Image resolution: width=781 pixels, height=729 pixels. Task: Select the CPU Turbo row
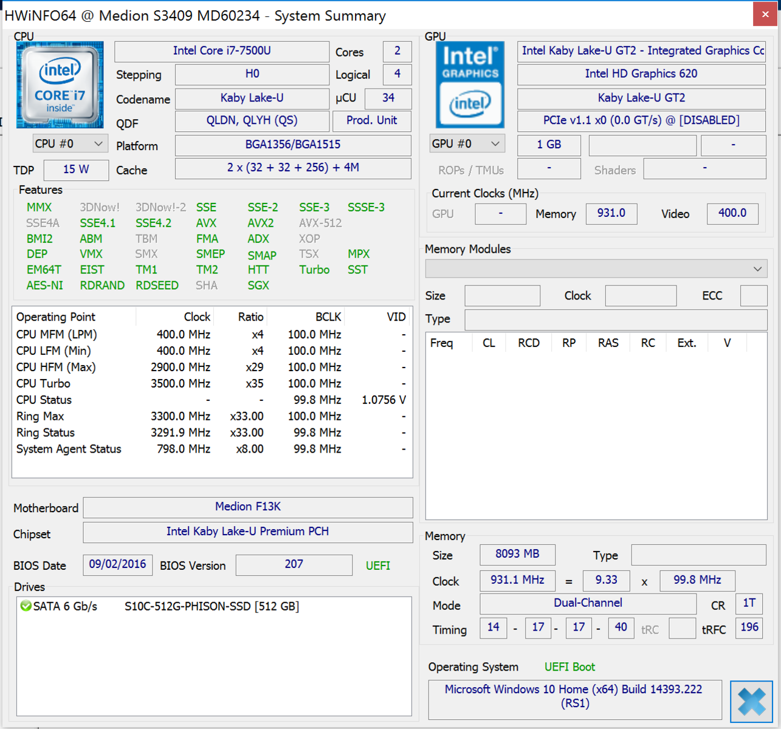tap(212, 384)
